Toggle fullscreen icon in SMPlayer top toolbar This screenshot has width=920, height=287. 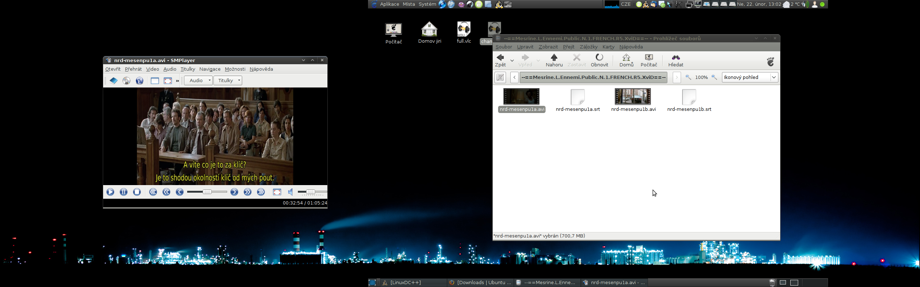[168, 81]
